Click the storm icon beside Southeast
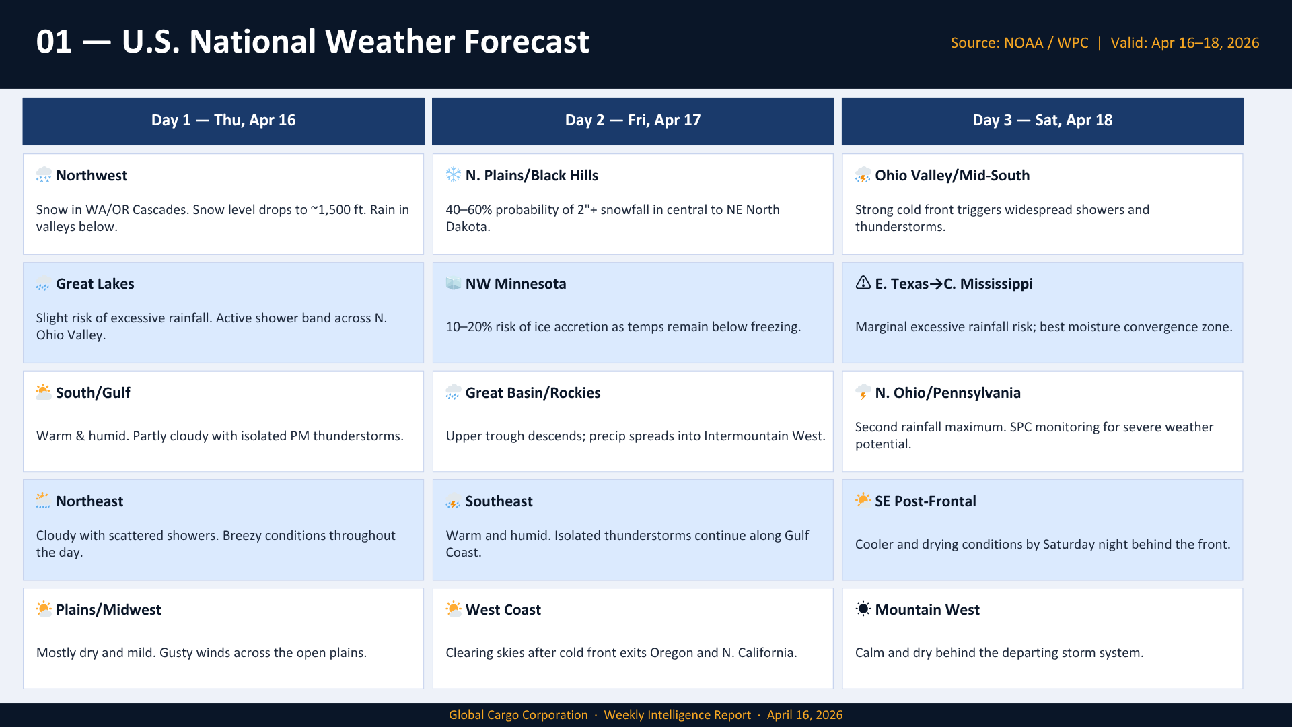The width and height of the screenshot is (1292, 727). point(454,501)
